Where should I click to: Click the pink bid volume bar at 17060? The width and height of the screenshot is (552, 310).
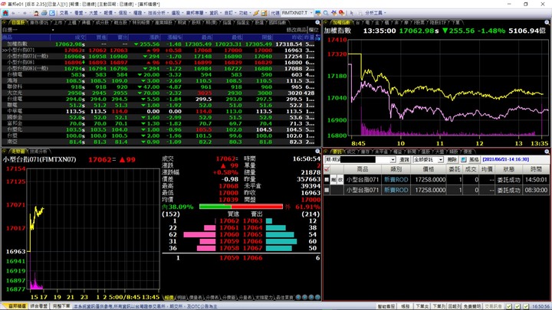199,234
